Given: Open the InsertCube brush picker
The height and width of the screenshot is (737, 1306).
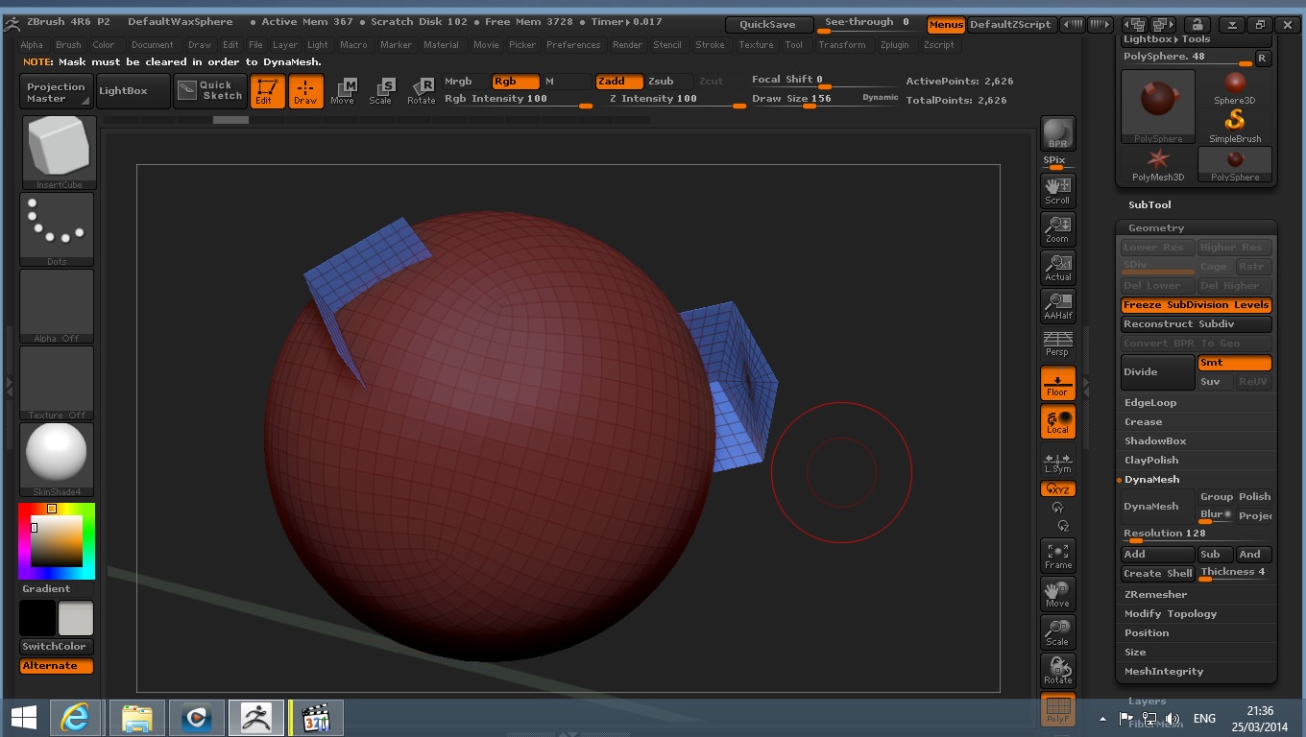Looking at the screenshot, I should click(x=59, y=153).
